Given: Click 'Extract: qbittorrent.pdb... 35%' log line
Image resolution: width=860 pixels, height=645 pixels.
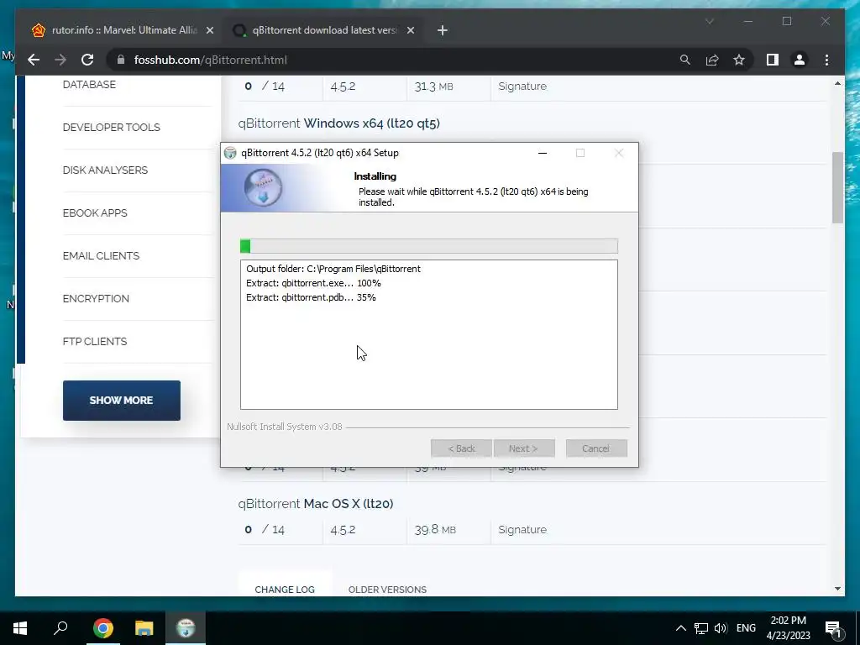Looking at the screenshot, I should pyautogui.click(x=311, y=297).
